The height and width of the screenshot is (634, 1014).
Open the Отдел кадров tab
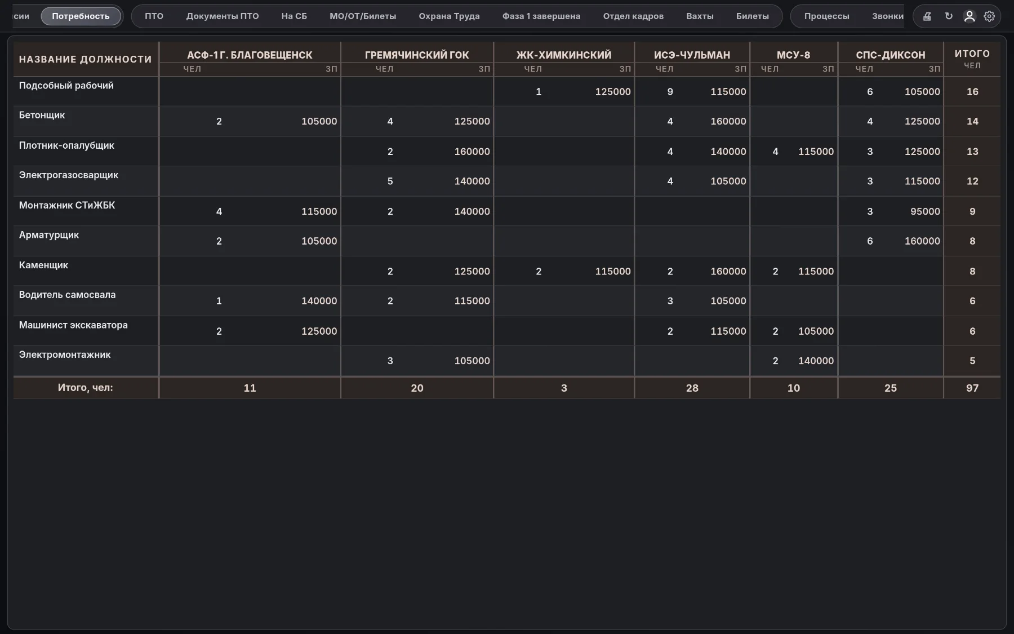633,16
